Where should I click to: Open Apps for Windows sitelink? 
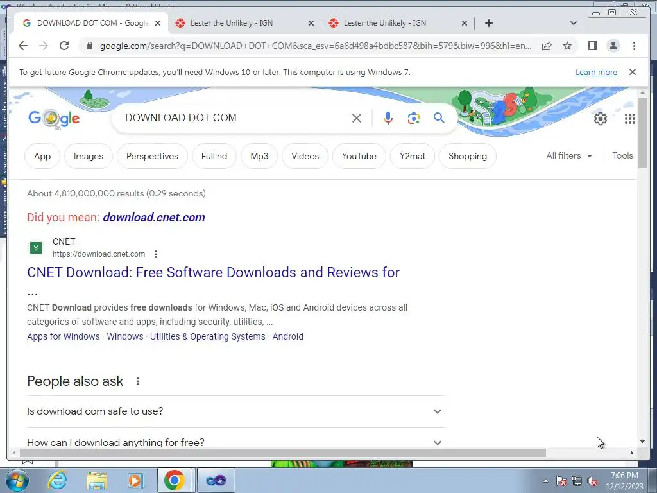64,336
